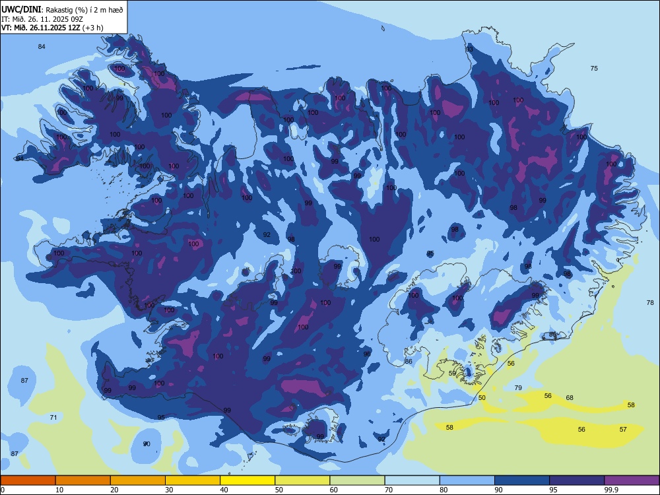Click the 60–70 pale green legend swatch
Screen dimensions: 660x495
(x=357, y=480)
